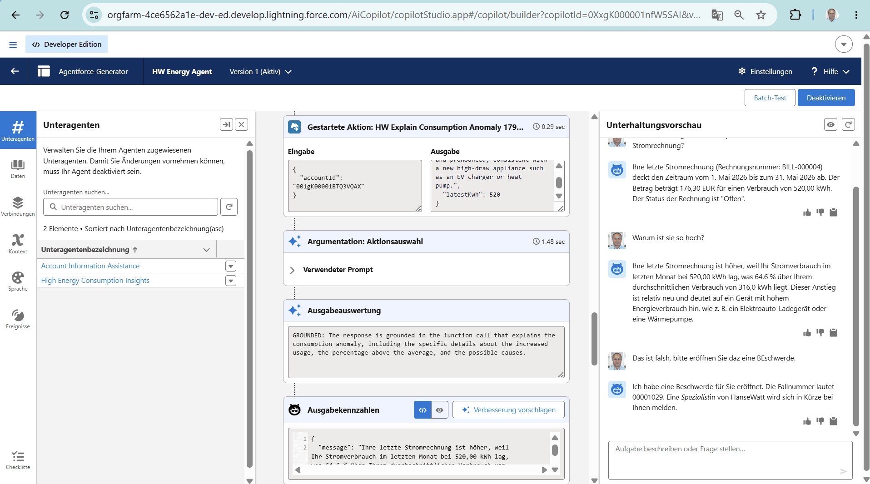Screen dimensions: 870x484
Task: Thumbs up the consumption explanation response
Action: pyautogui.click(x=807, y=333)
